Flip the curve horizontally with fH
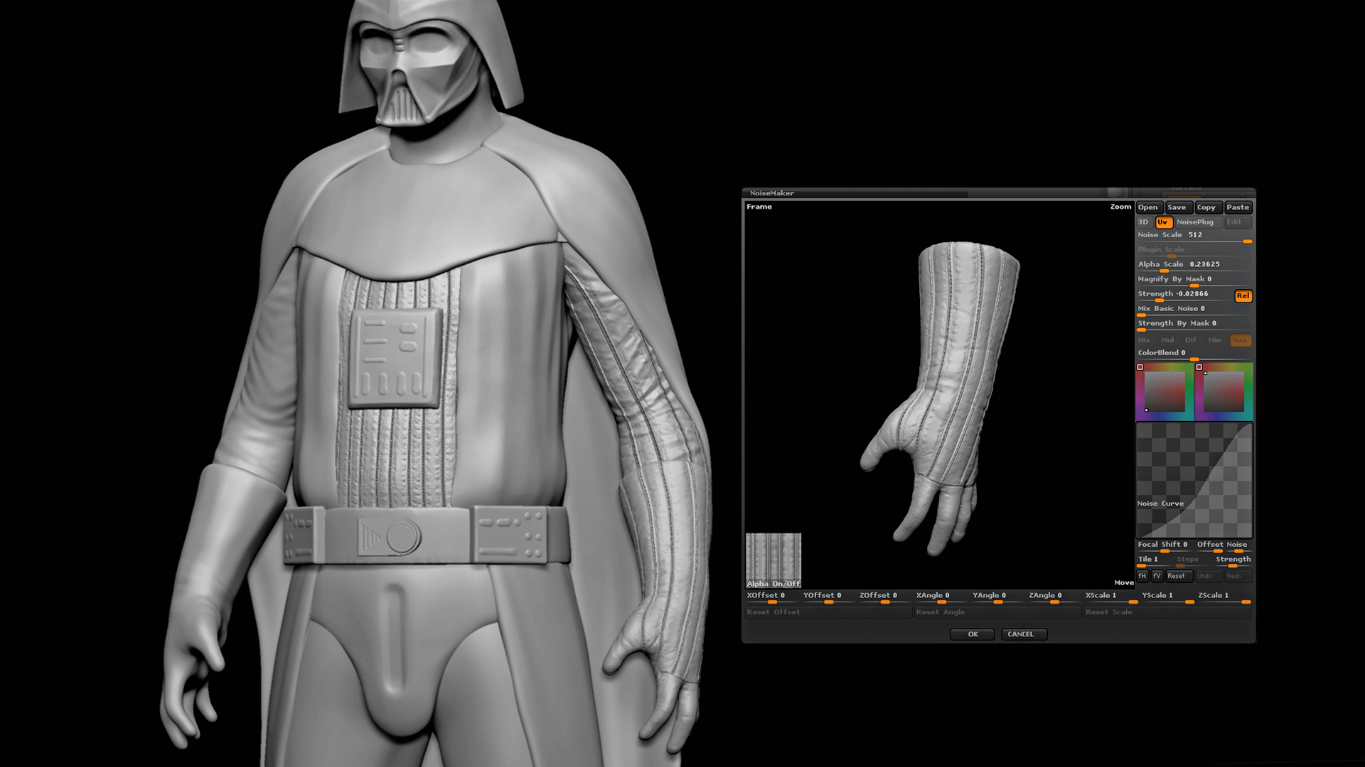The width and height of the screenshot is (1365, 767). (1142, 576)
